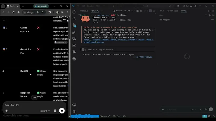The height and width of the screenshot is (121, 216).
Task: Open the View menu in VS Code
Action: pos(98,6)
